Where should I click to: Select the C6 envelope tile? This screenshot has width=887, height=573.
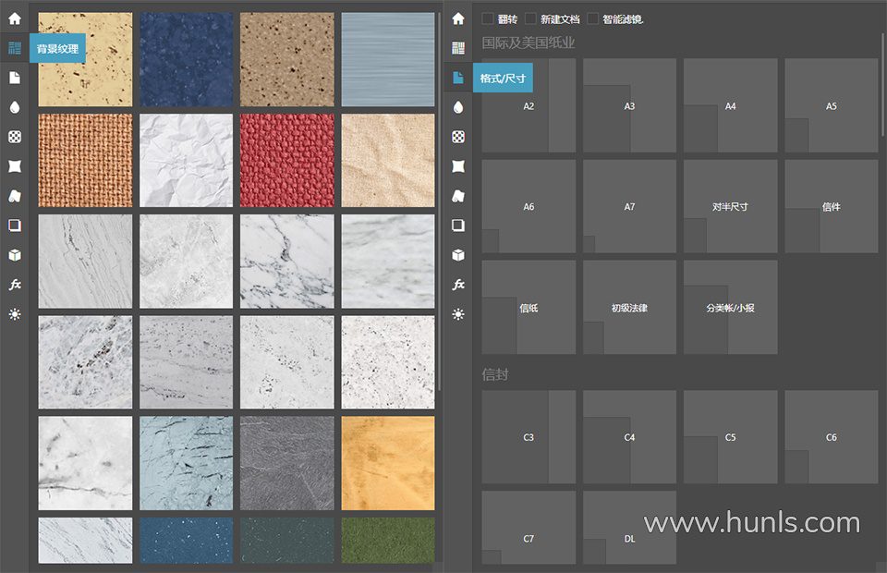(831, 436)
